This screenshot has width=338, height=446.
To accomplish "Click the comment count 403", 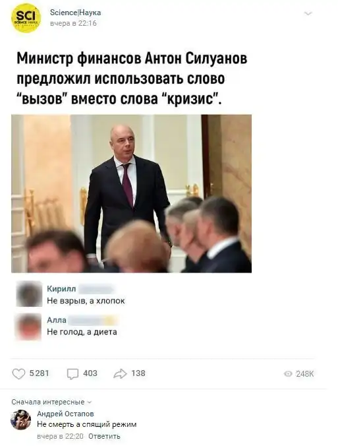I will (x=90, y=373).
